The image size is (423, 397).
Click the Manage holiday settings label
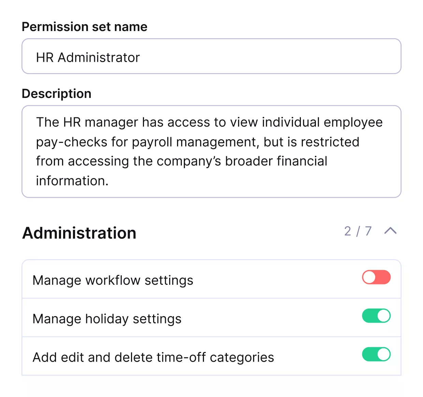107,318
